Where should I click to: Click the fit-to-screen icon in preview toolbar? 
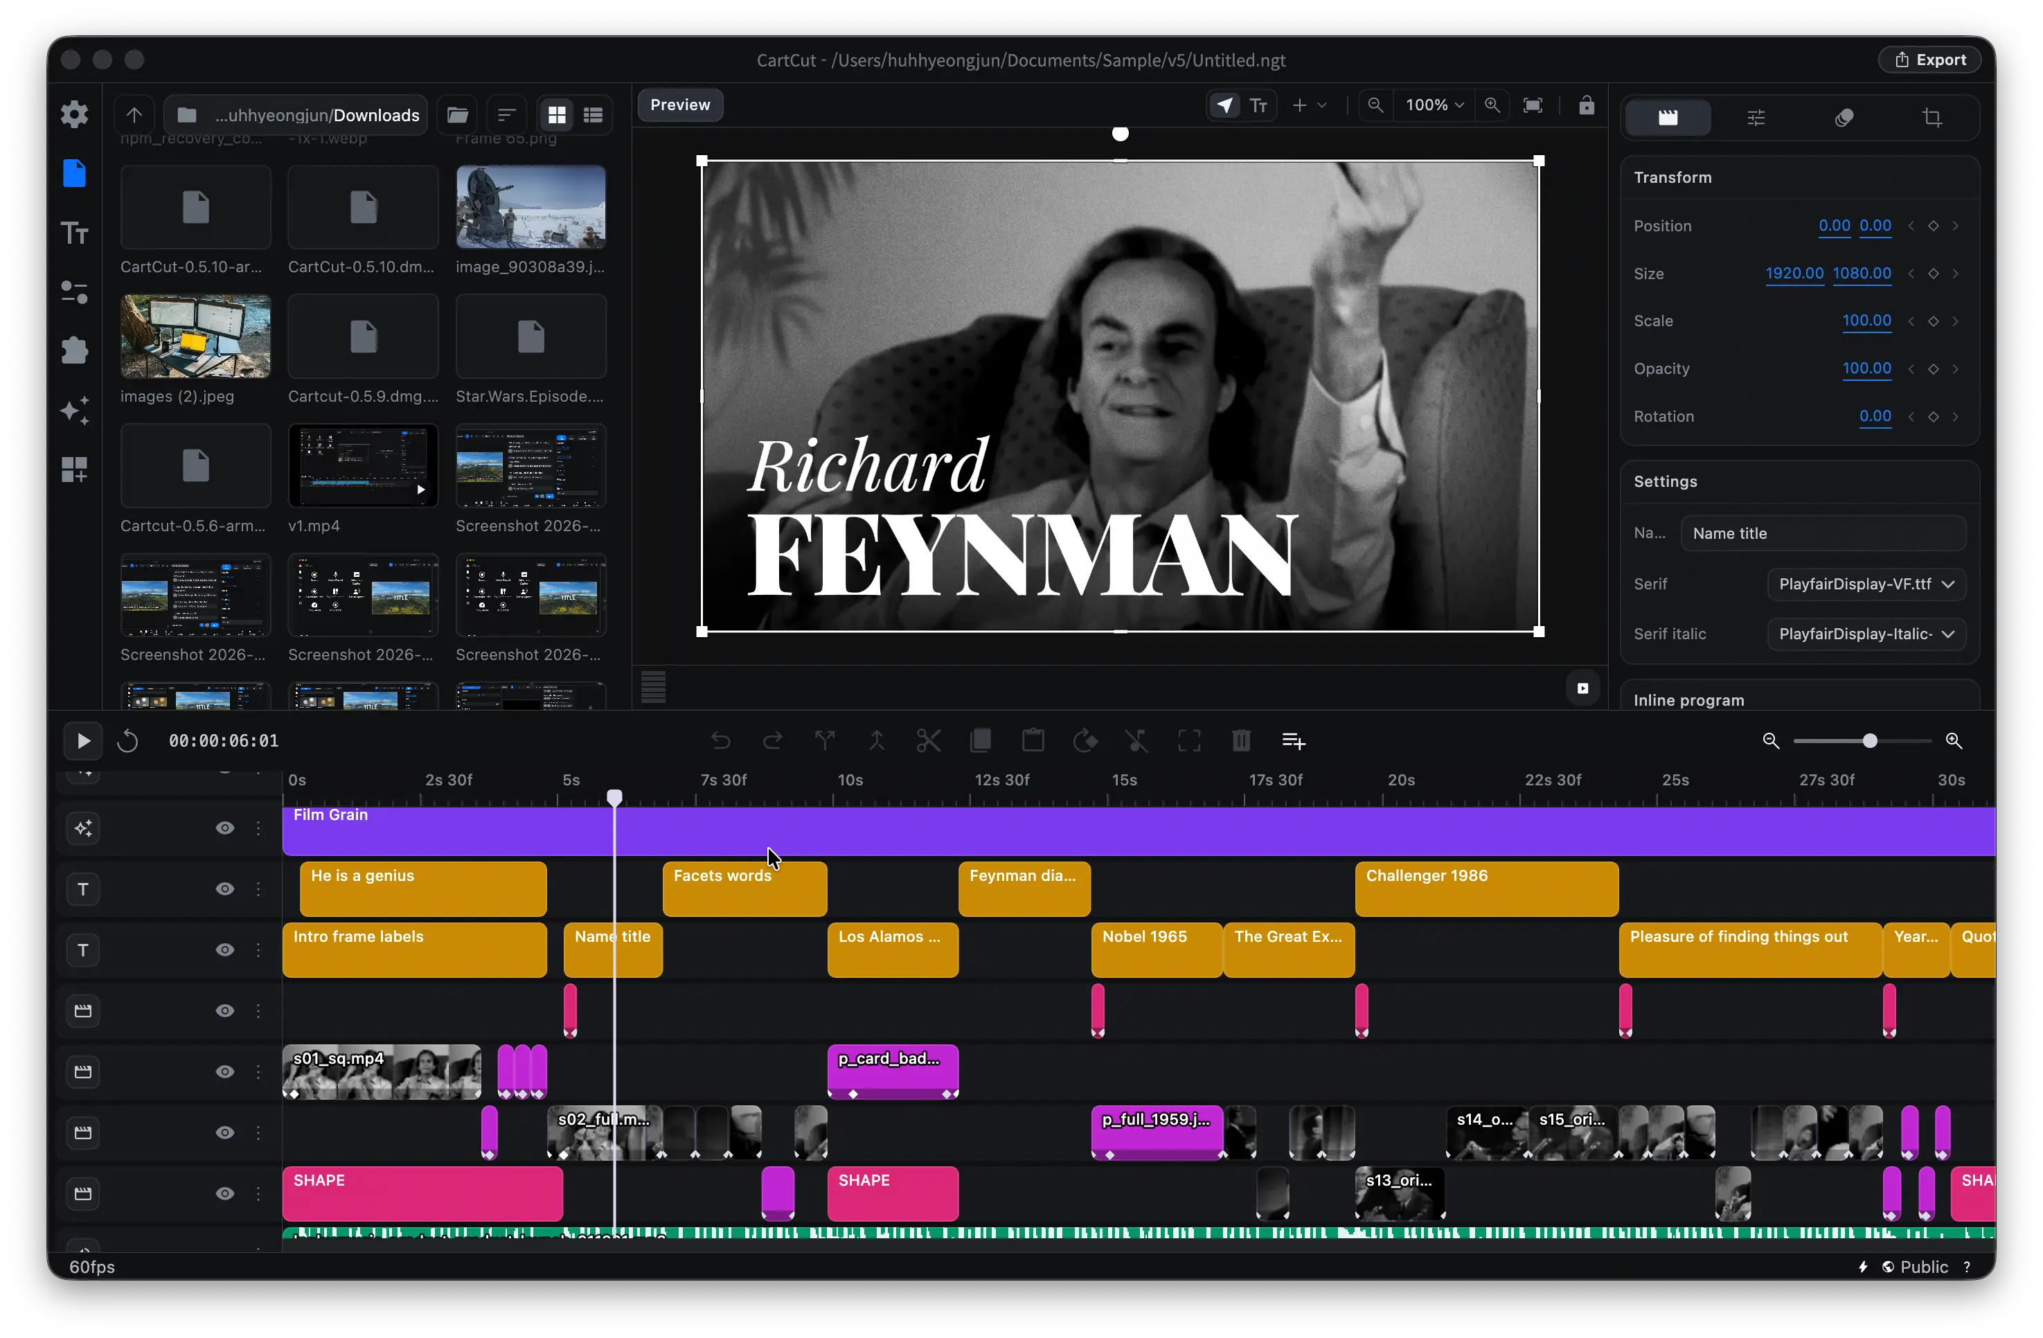[1532, 105]
